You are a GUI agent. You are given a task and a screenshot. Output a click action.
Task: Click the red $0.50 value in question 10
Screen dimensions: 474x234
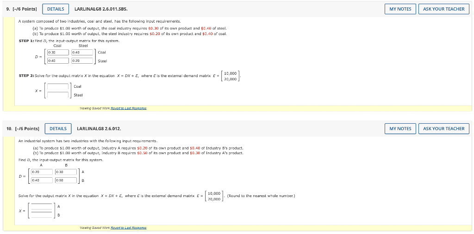pos(143,153)
